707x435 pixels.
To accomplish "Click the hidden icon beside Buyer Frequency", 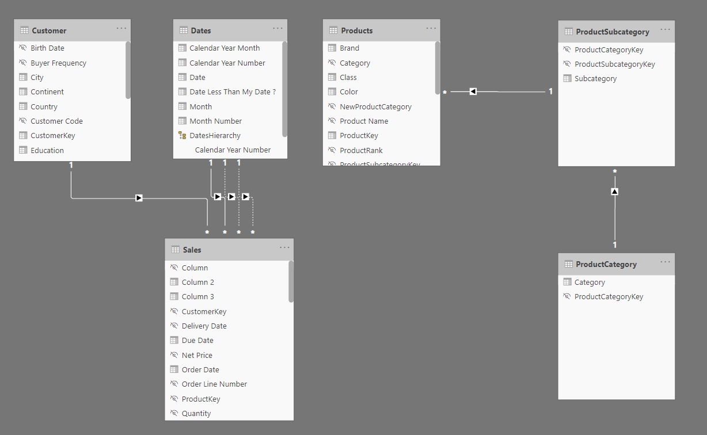I will click(23, 63).
